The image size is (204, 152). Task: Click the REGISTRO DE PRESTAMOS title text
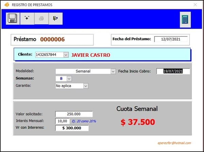[x=32, y=5]
